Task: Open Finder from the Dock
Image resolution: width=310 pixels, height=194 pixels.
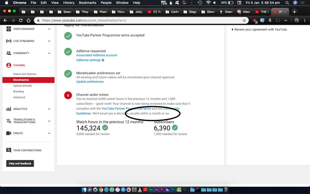Action: pyautogui.click(x=84, y=190)
